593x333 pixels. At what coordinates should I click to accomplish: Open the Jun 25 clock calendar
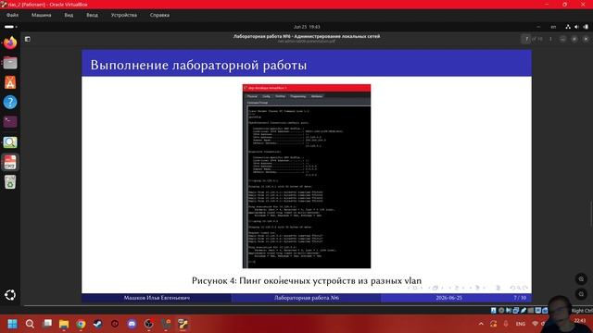pyautogui.click(x=307, y=27)
